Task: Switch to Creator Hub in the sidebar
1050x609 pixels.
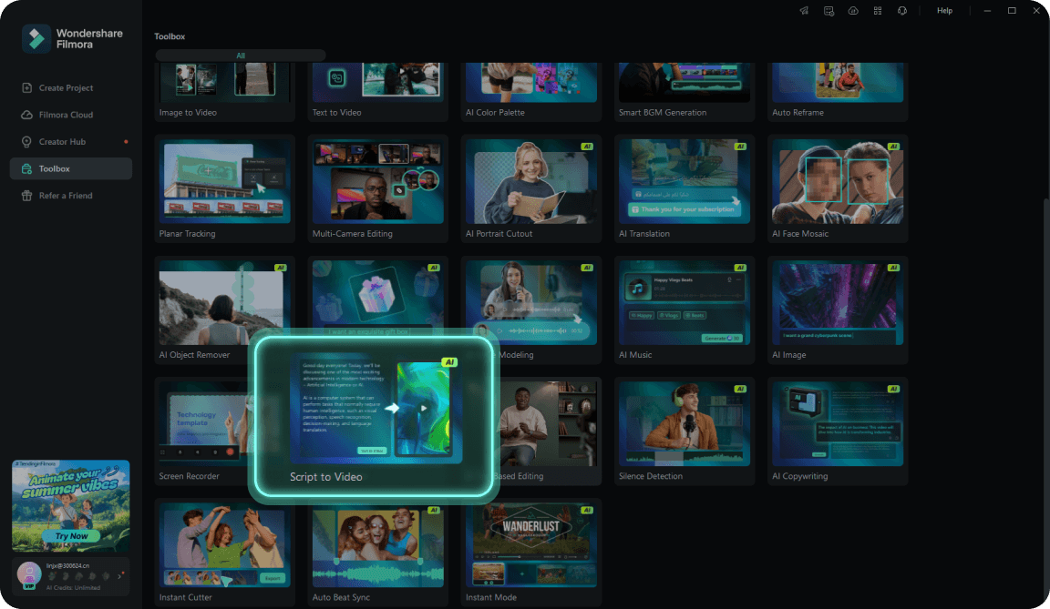Action: [71, 142]
